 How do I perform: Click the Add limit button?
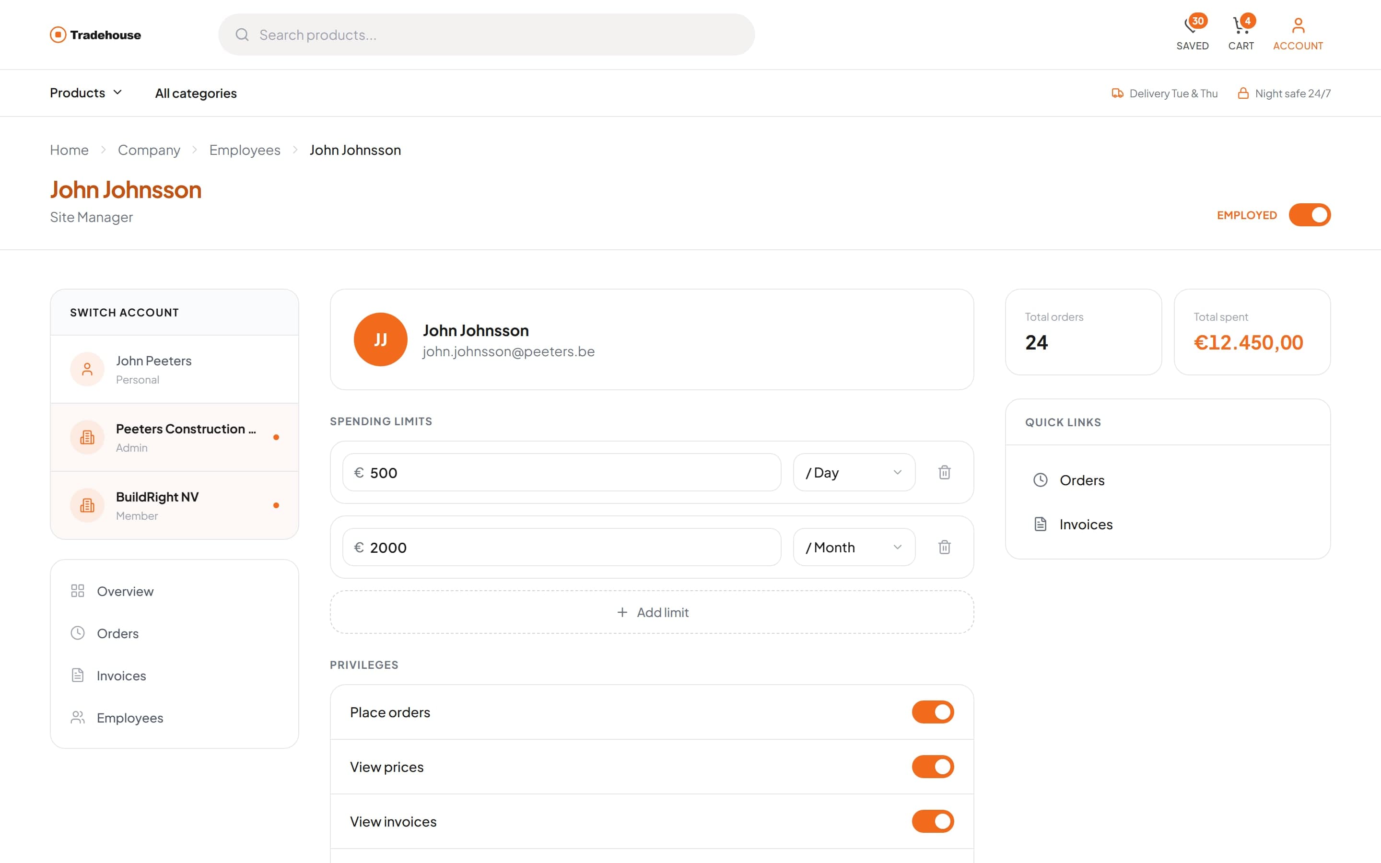[652, 612]
